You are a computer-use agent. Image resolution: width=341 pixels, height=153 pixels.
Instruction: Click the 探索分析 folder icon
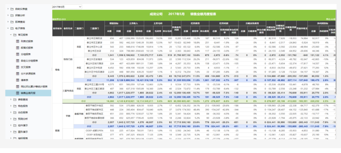pos(12,15)
